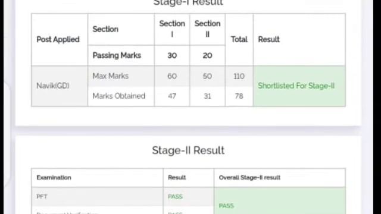The height and width of the screenshot is (214, 381).
Task: Select the Shortlisted For Stage-II result cell
Action: point(299,86)
